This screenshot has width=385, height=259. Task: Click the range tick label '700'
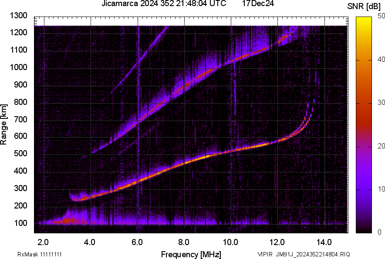(x=20, y=119)
